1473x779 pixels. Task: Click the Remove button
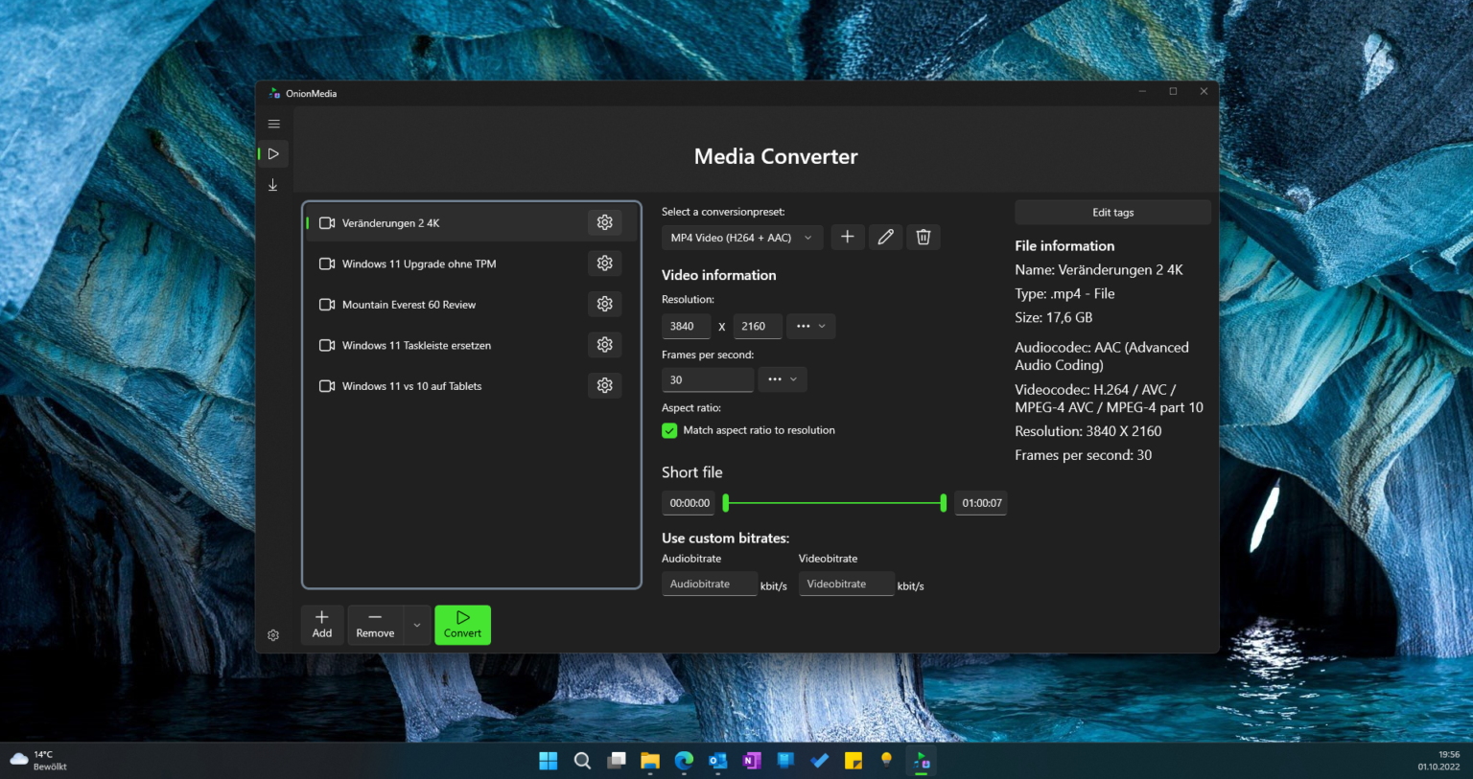(375, 625)
